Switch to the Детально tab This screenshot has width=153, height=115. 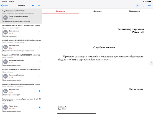click(97, 11)
